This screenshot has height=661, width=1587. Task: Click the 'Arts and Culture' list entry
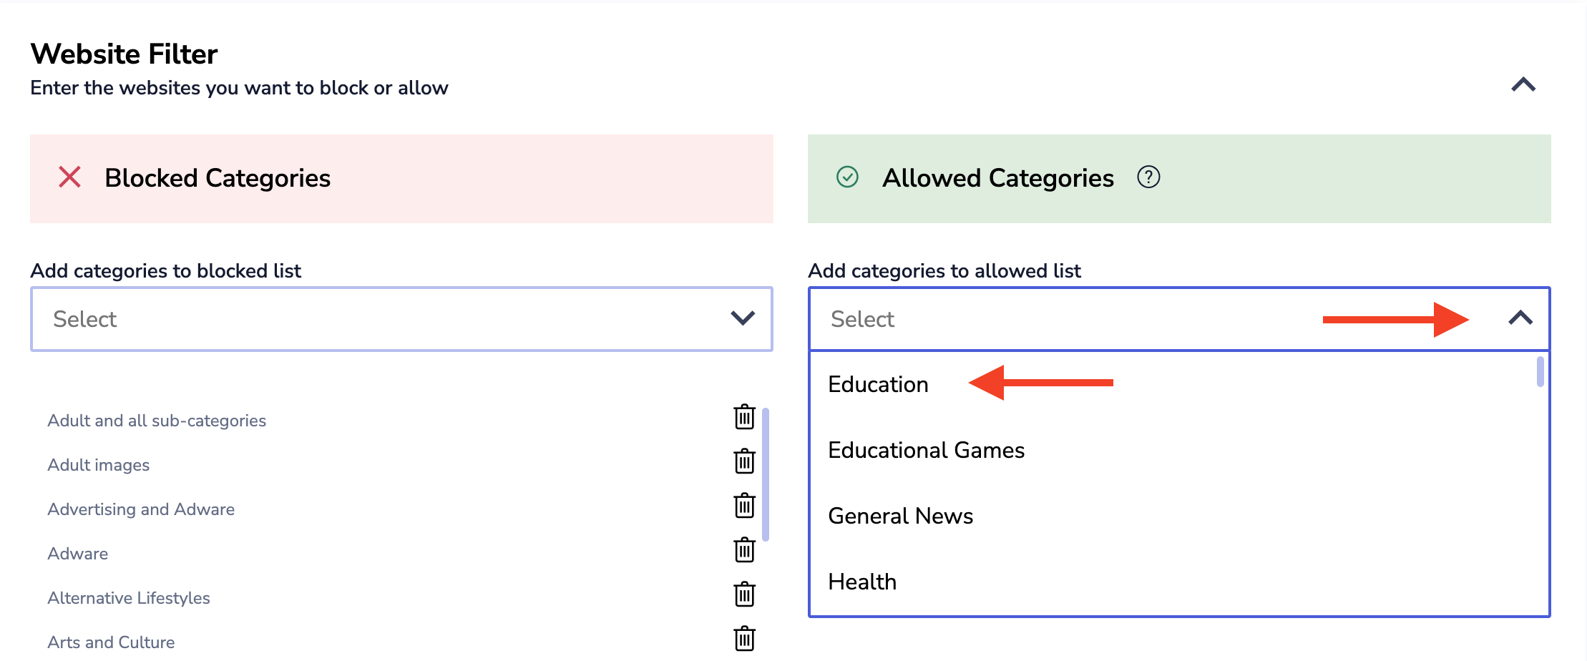point(111,642)
